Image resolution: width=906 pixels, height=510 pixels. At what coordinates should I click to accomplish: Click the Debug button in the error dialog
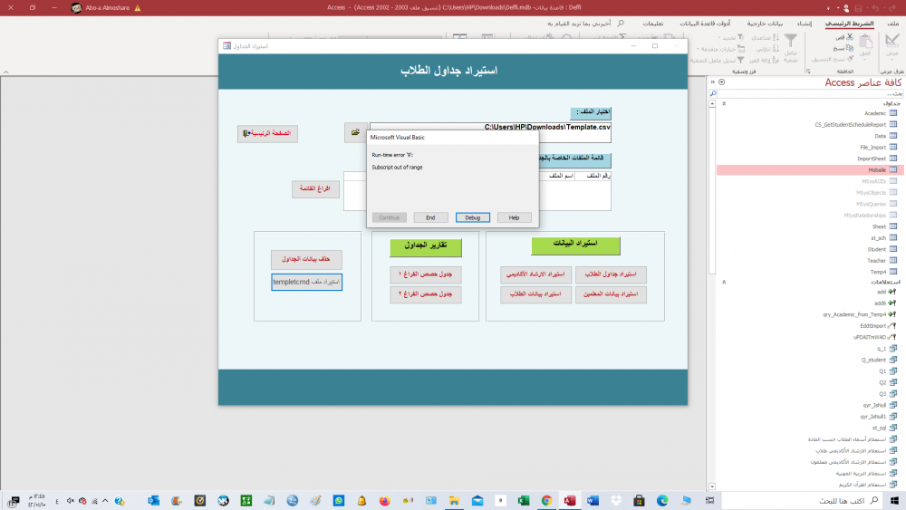[x=472, y=217]
